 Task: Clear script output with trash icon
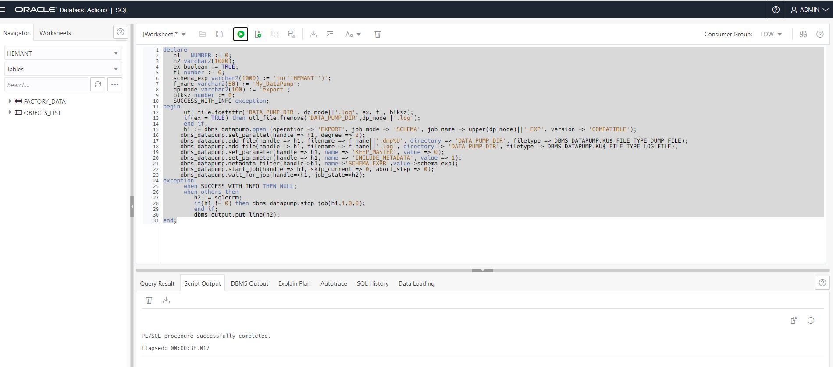click(x=149, y=300)
